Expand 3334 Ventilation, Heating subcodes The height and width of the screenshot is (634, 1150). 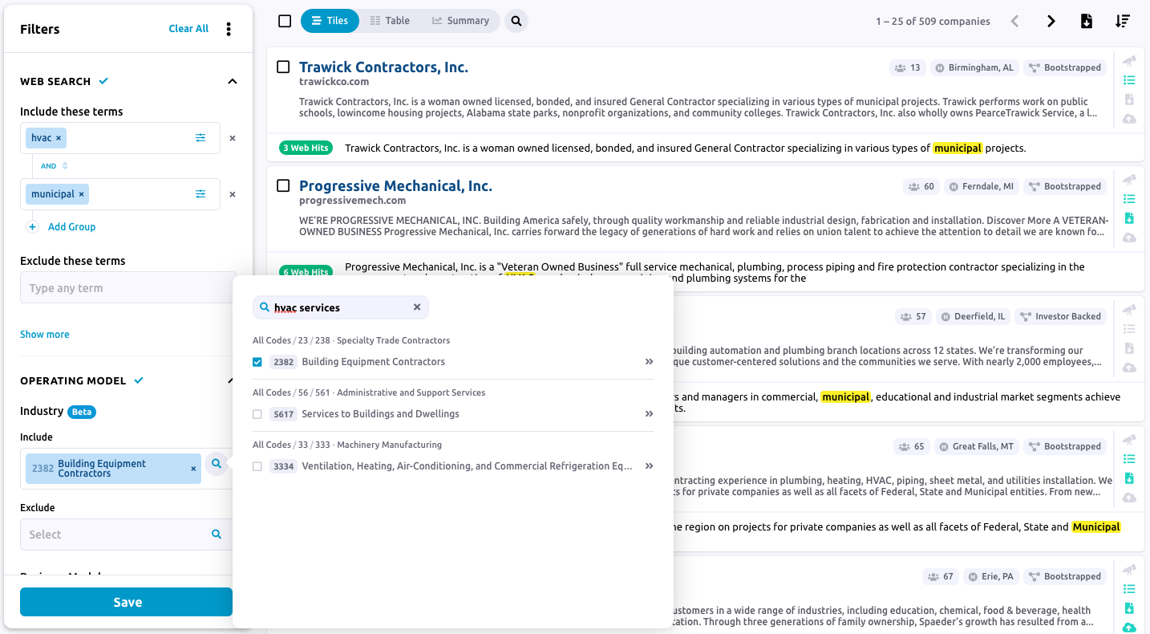click(649, 466)
